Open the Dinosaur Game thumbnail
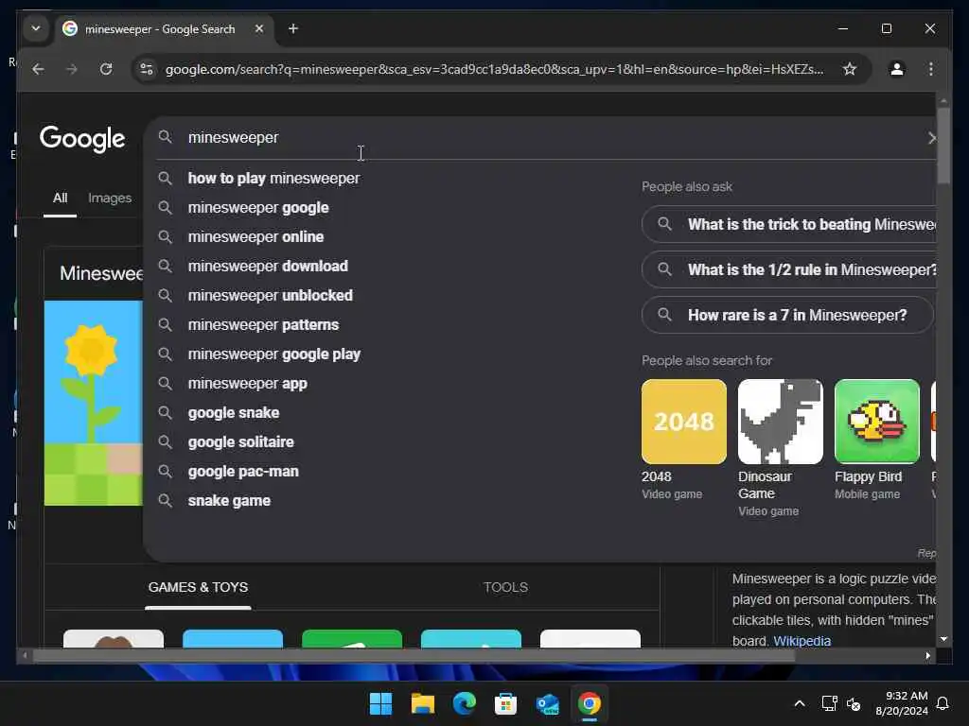This screenshot has width=969, height=726. [781, 422]
